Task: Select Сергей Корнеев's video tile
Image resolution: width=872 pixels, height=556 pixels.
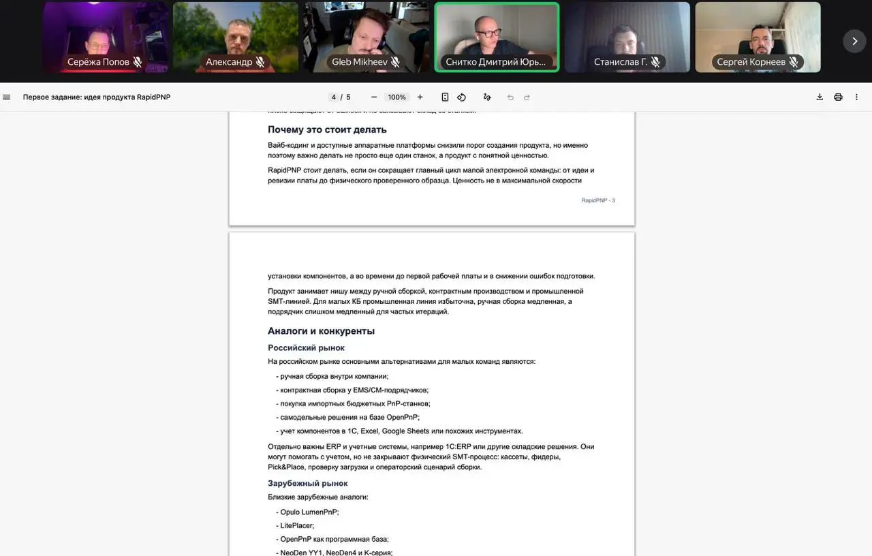Action: [x=758, y=37]
